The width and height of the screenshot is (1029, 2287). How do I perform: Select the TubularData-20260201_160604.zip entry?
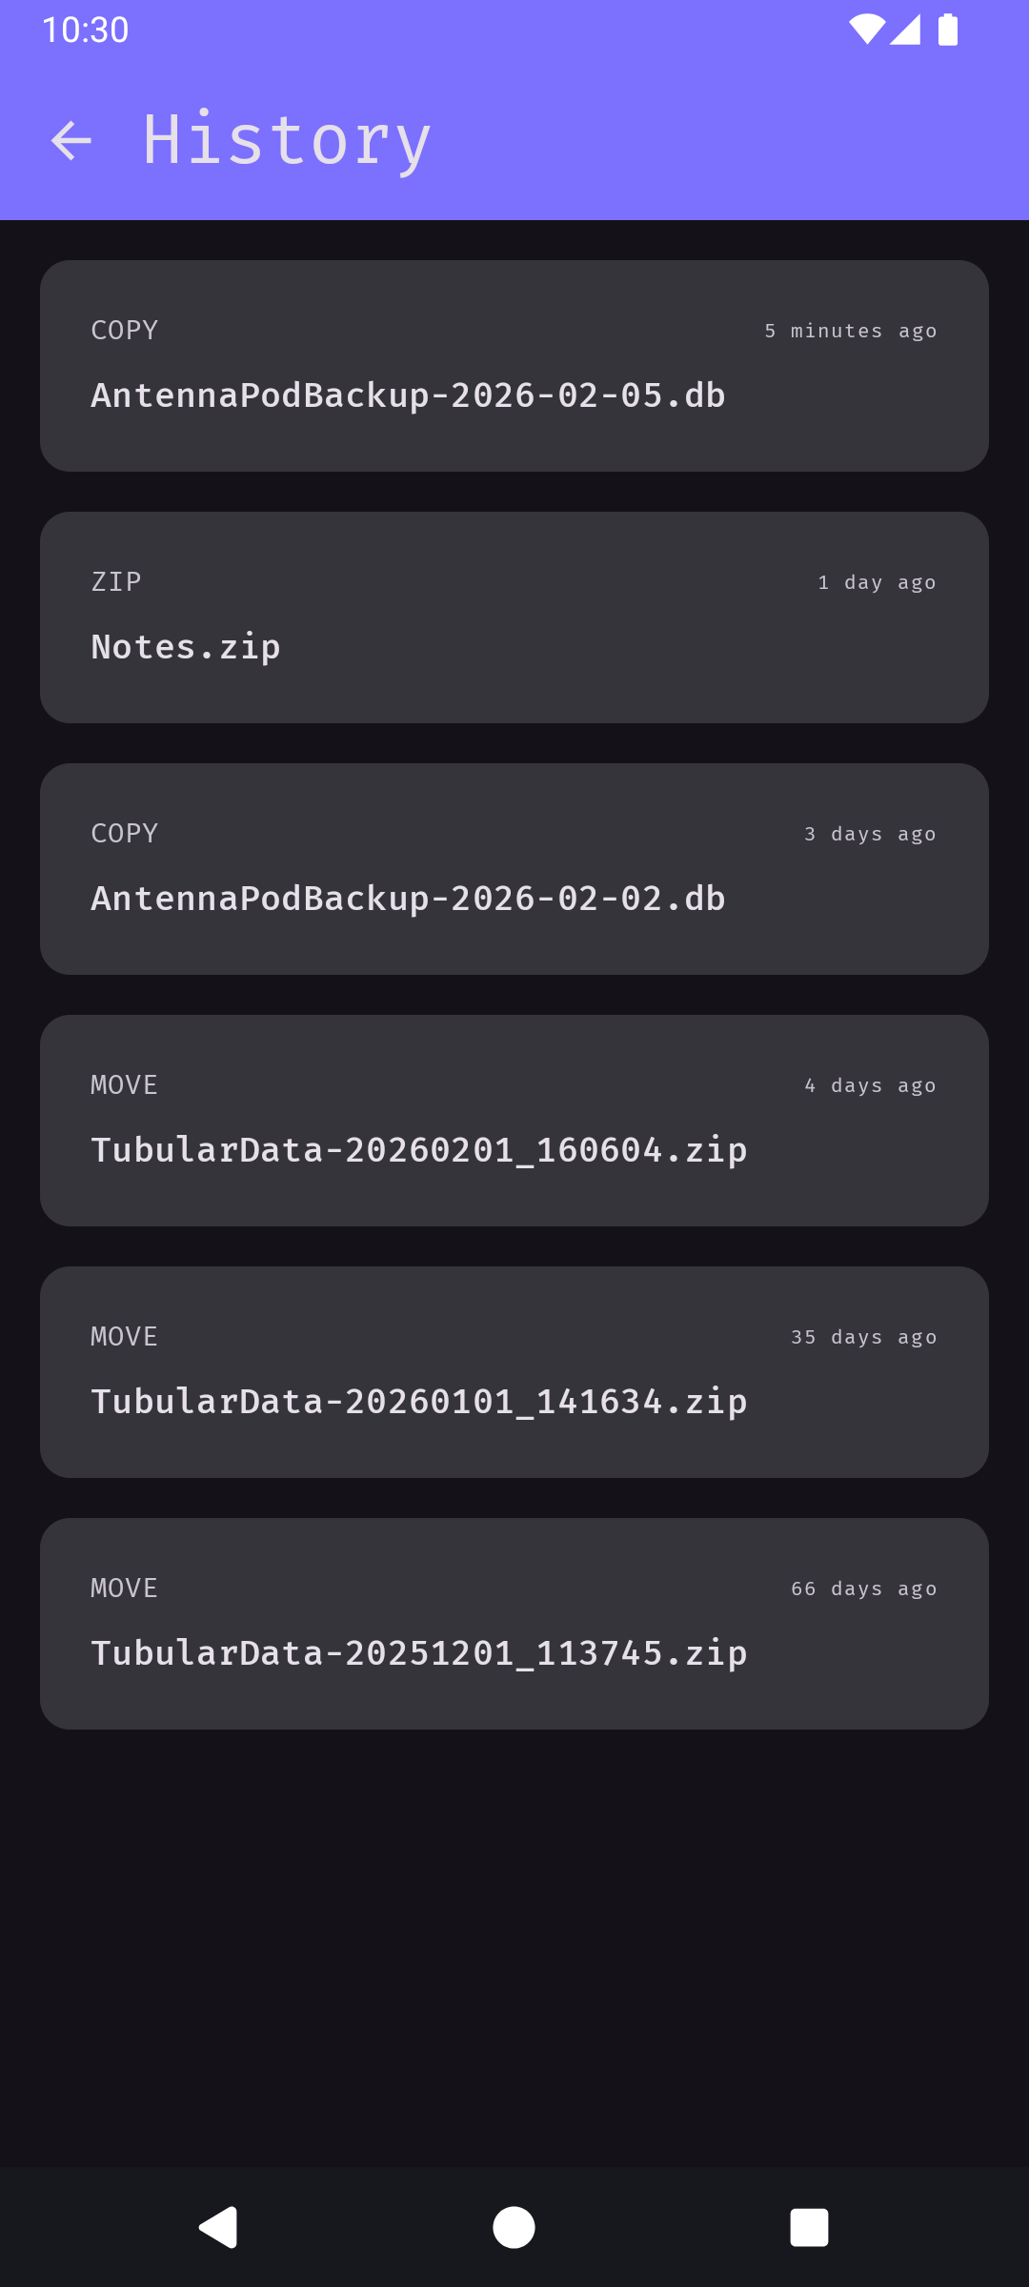514,1121
